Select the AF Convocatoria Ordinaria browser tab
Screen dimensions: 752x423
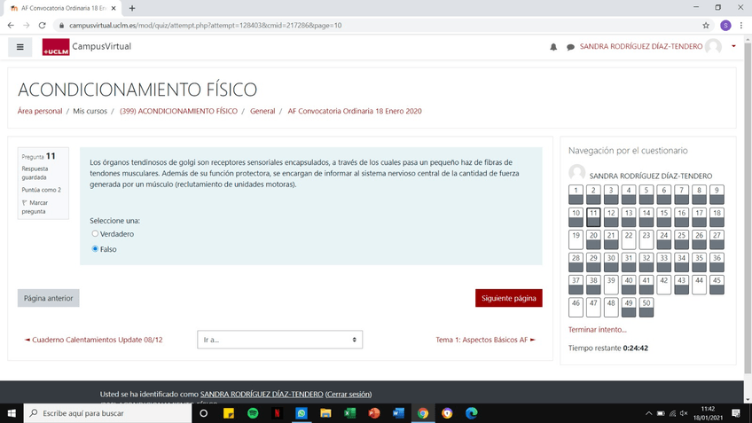click(x=61, y=8)
